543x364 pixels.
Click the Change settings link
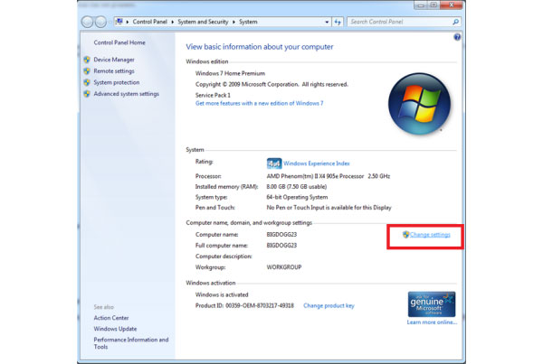pos(430,235)
